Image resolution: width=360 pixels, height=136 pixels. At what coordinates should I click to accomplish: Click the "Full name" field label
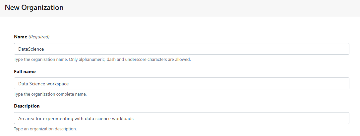pos(25,71)
